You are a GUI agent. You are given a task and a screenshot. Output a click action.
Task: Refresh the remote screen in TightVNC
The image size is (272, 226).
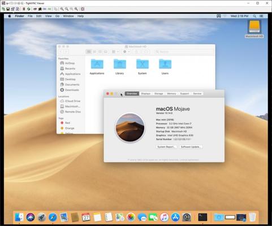pos(29,9)
